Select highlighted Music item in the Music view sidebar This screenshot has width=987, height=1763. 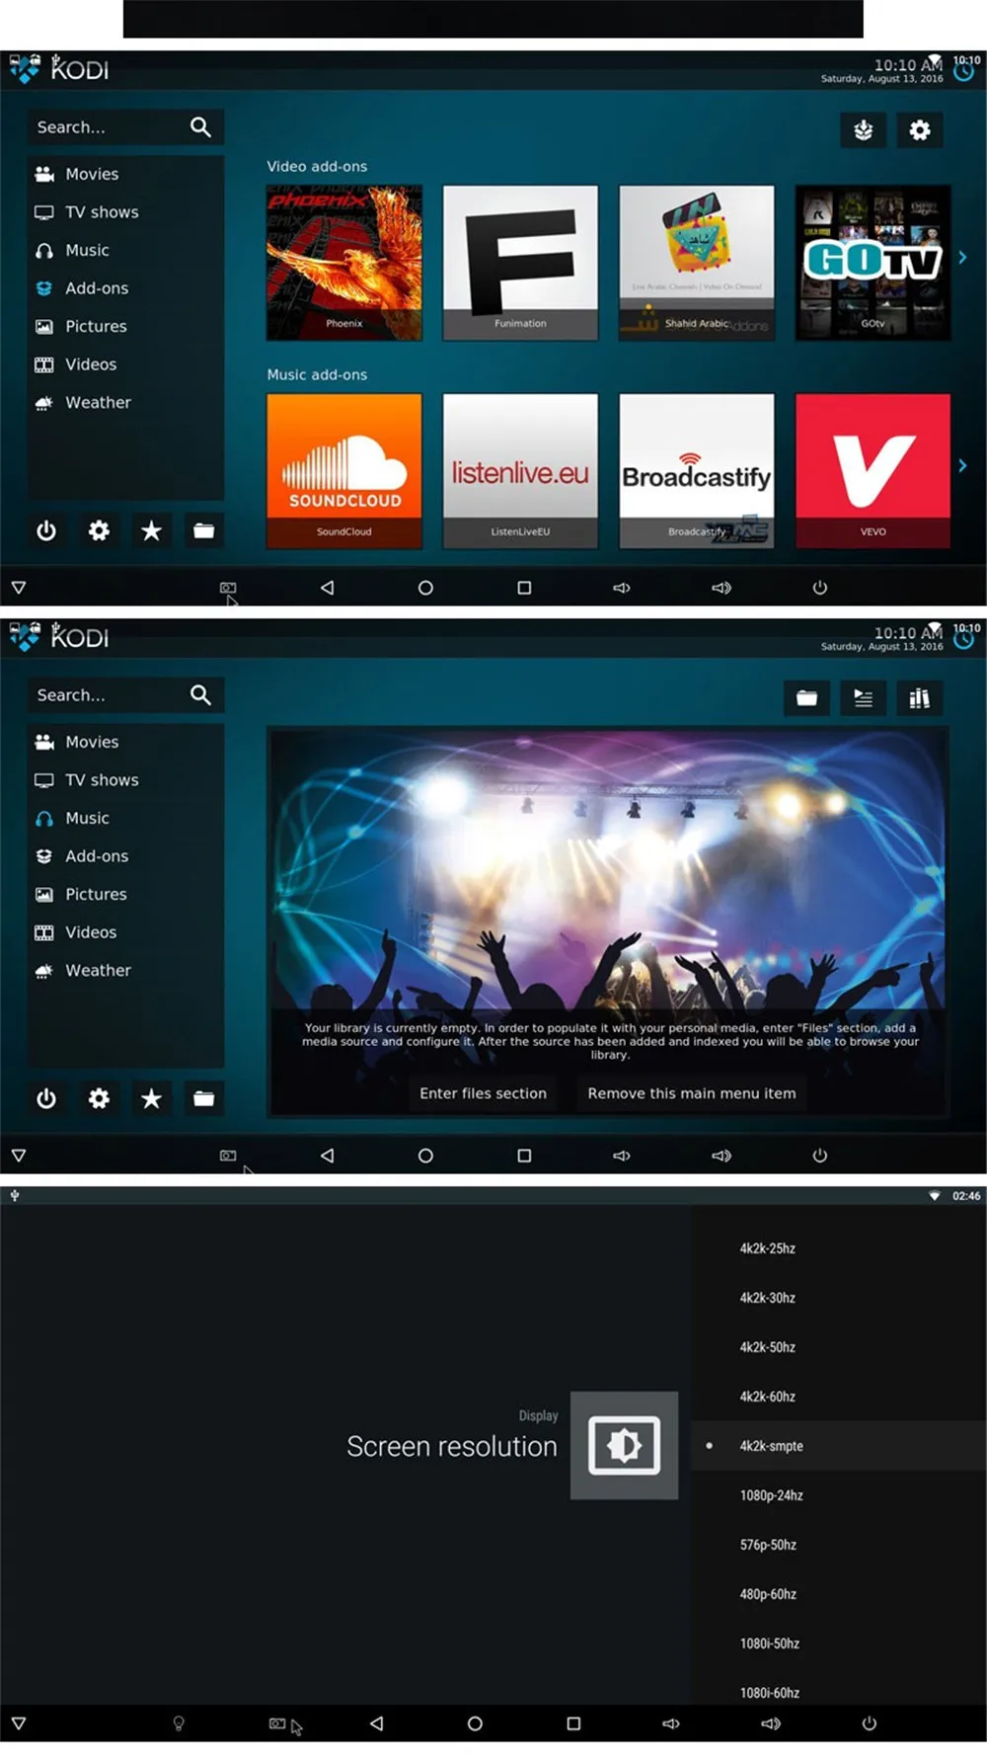click(125, 819)
